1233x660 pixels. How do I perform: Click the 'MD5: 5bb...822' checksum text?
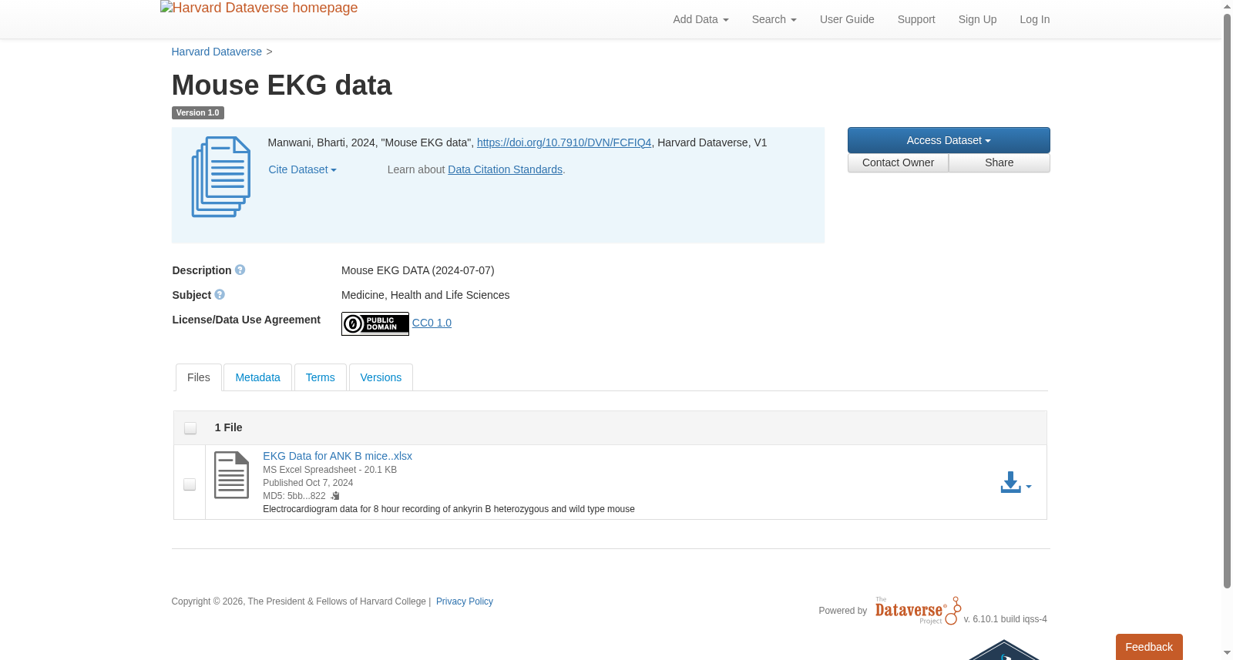(294, 496)
